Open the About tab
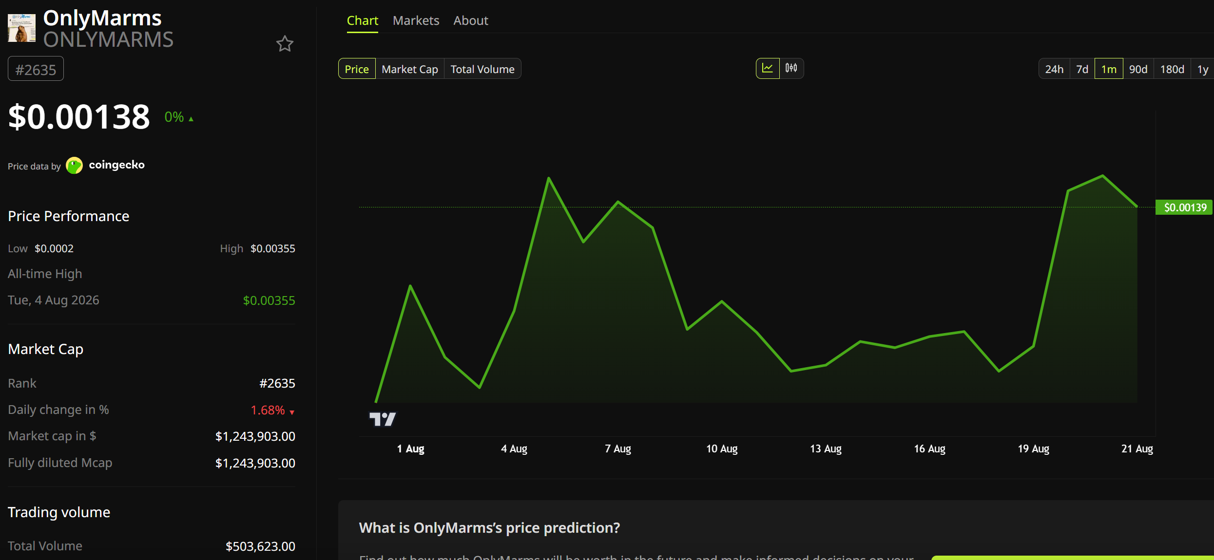Screen dimensions: 1214x560 [470, 20]
